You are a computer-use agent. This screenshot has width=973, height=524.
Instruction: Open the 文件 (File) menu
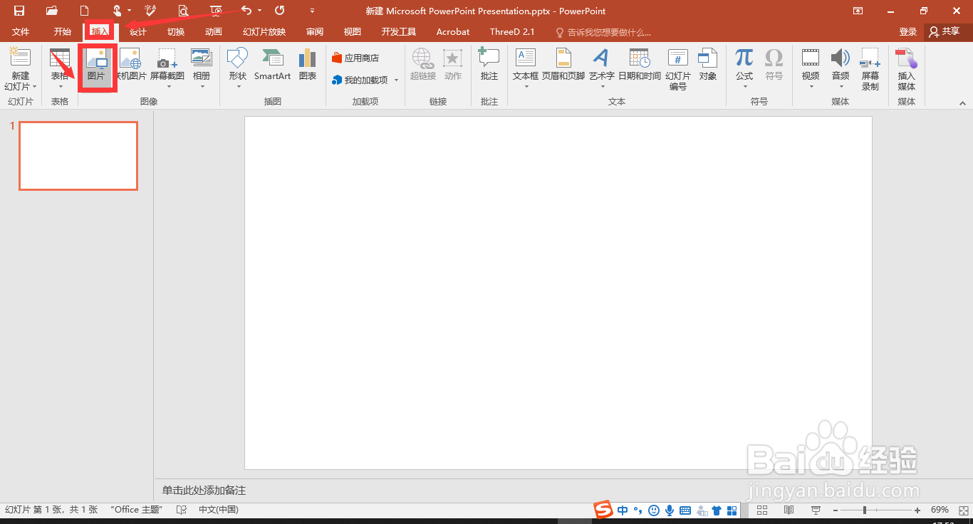point(21,32)
